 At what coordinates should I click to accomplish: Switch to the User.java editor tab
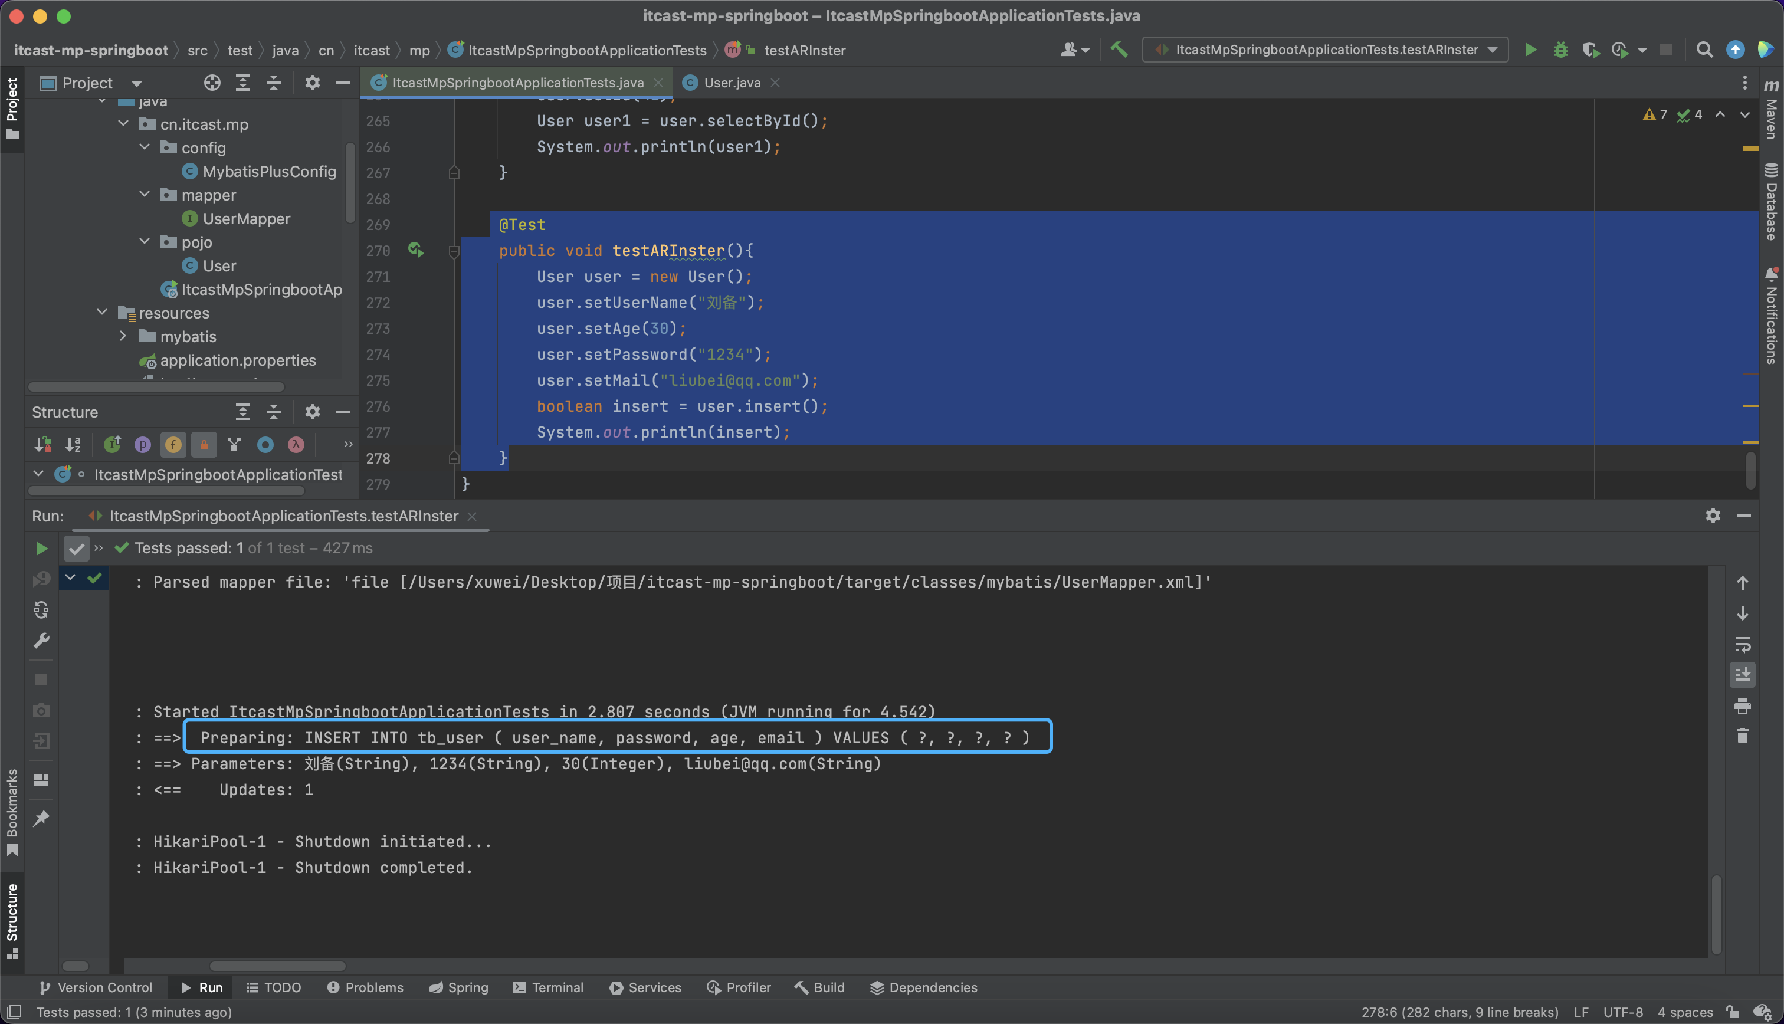click(732, 83)
